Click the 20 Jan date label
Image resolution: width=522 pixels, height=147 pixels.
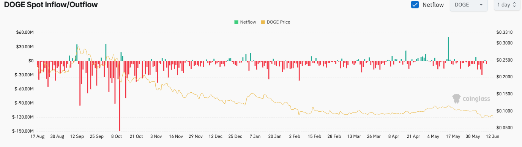275,136
